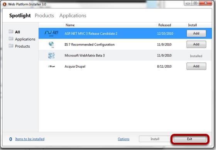216x150 pixels.
Task: Select Microsoft WebMatrix Beta 3 text
Action: [84, 55]
